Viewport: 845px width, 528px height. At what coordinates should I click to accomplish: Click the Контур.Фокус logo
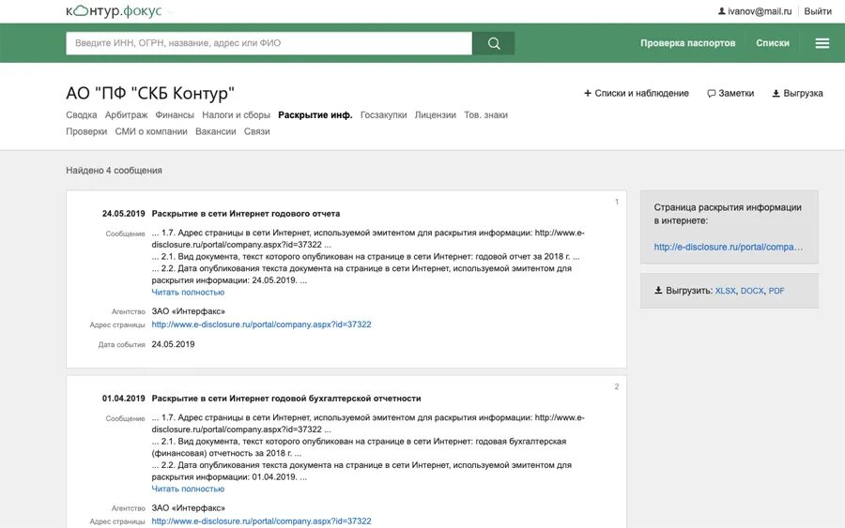114,10
